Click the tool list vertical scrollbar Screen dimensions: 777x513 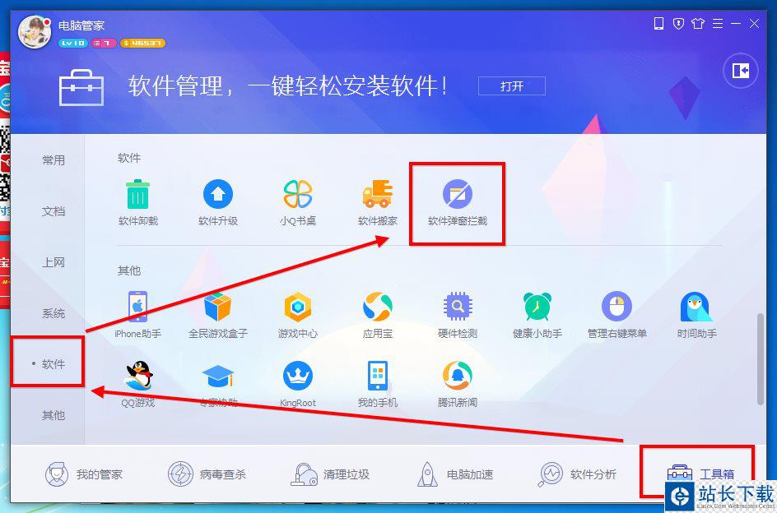761,359
